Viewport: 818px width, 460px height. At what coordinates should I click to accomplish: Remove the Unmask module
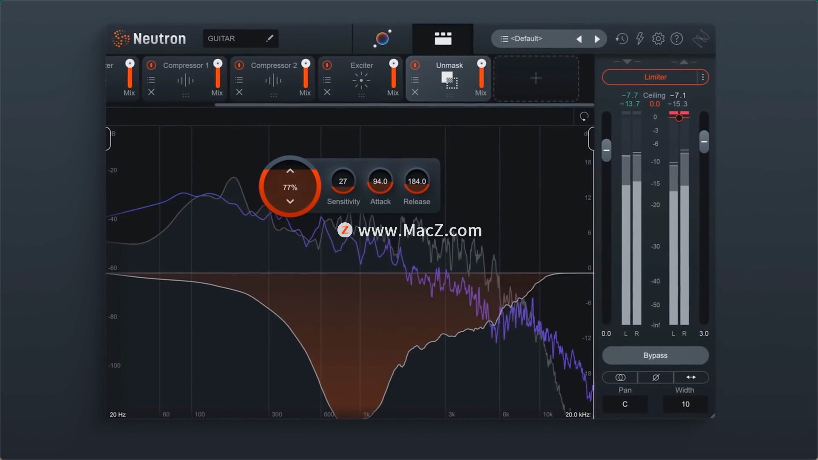(415, 92)
